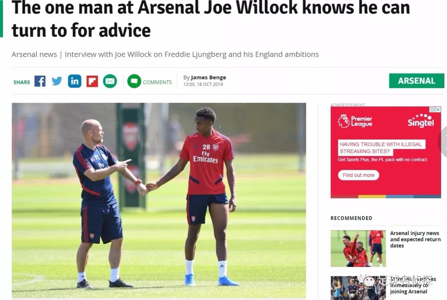Click Arsenal injury news thumbnail image
Screen dimensions: 447x300
358,248
